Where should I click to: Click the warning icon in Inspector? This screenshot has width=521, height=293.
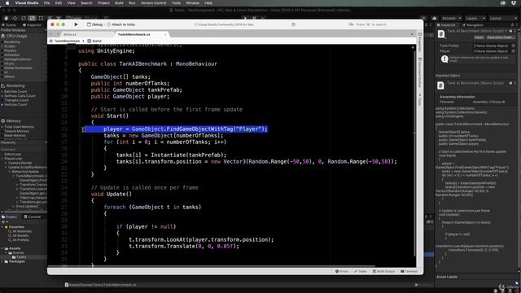(x=444, y=59)
